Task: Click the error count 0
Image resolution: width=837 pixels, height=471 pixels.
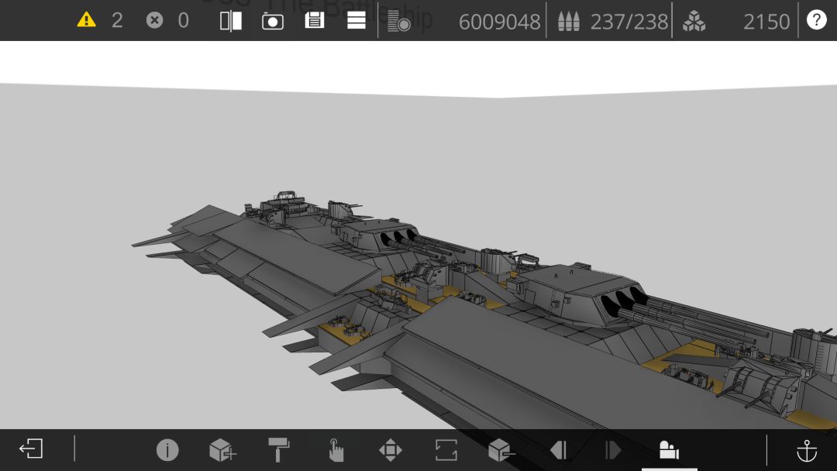Action: (183, 20)
